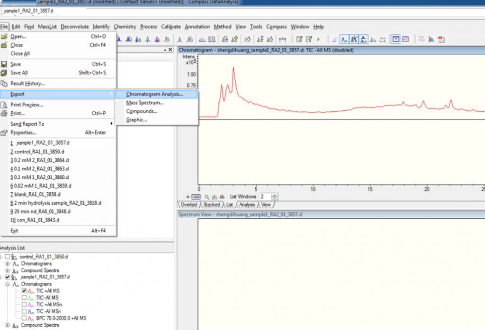
Task: Close the left panel with X button
Action: [x=171, y=50]
